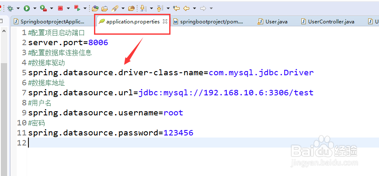
Task: Click the comment #用户名
Action: pos(40,103)
